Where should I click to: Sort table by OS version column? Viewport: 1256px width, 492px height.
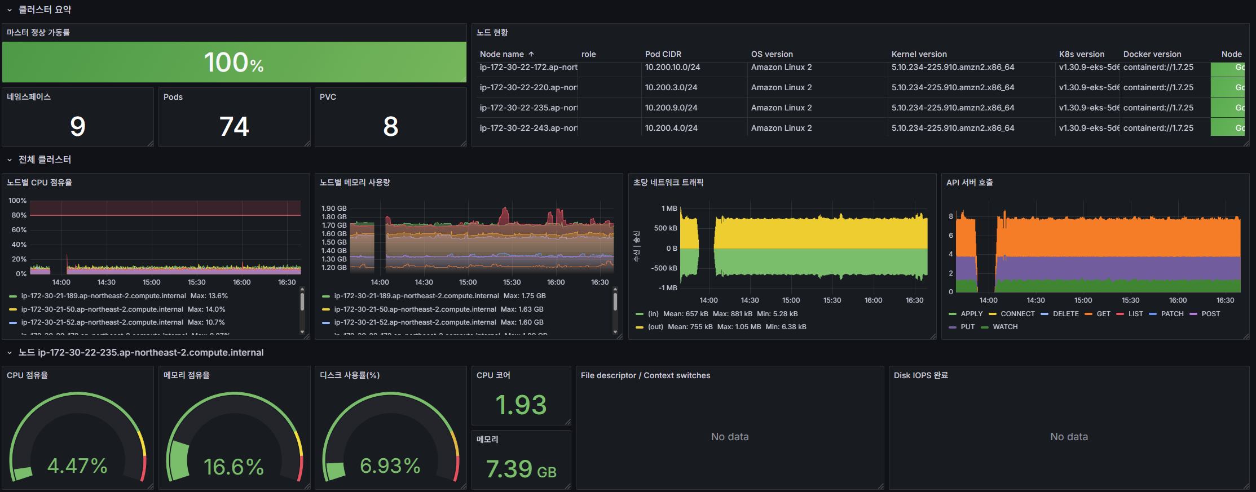coord(772,54)
